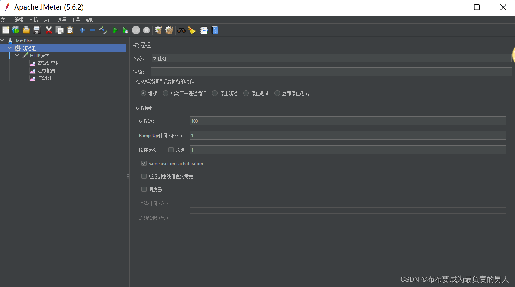Collapse the Test Plan tree node
The width and height of the screenshot is (515, 287).
pos(3,41)
